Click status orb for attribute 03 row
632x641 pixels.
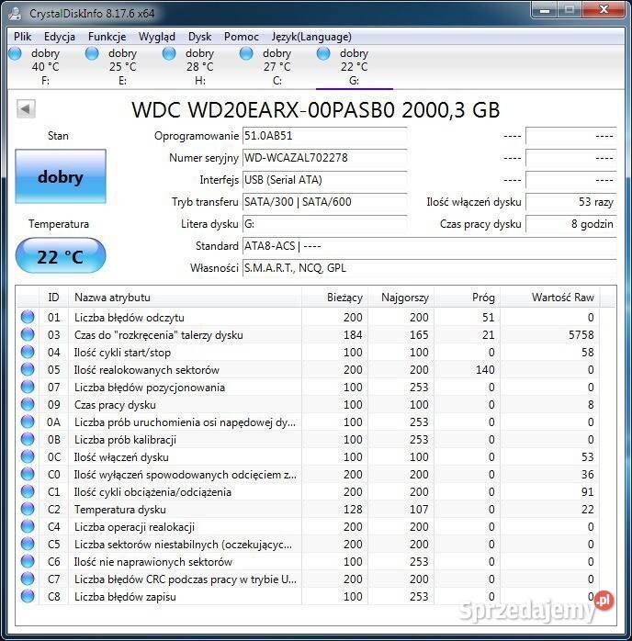pos(28,334)
